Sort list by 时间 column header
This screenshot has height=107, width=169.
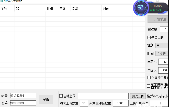[x=117, y=8]
